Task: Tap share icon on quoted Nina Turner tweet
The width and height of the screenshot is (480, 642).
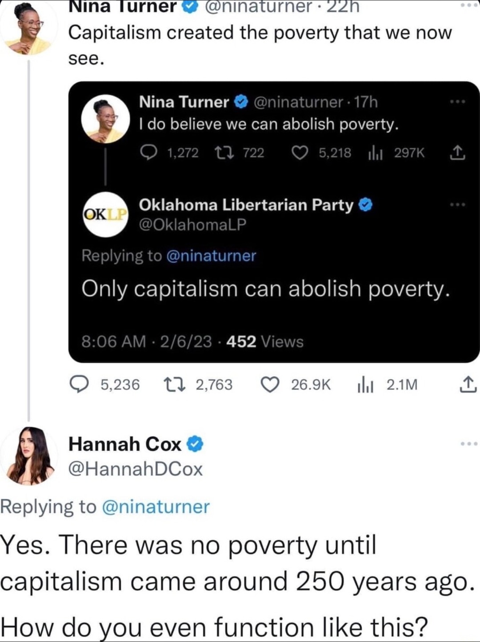Action: pos(458,153)
